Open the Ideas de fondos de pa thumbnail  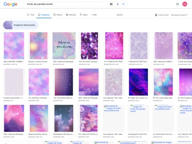pos(39,118)
